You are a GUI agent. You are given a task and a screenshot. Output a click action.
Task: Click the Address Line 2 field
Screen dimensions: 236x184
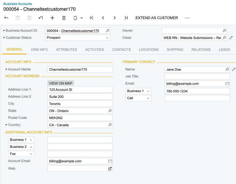point(80,97)
